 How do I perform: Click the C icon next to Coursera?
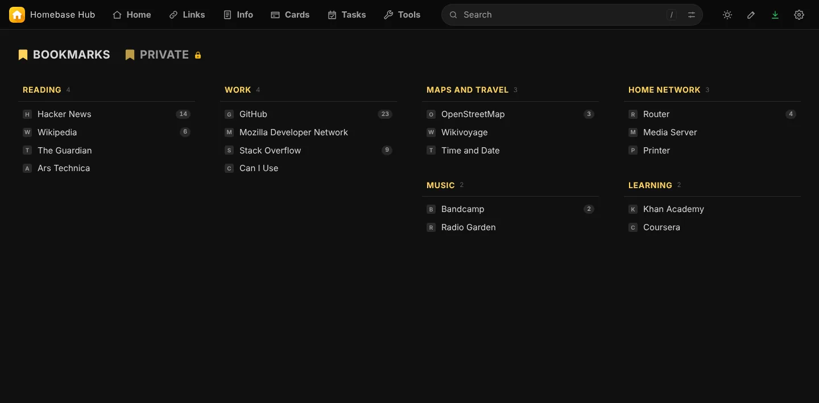click(x=633, y=227)
